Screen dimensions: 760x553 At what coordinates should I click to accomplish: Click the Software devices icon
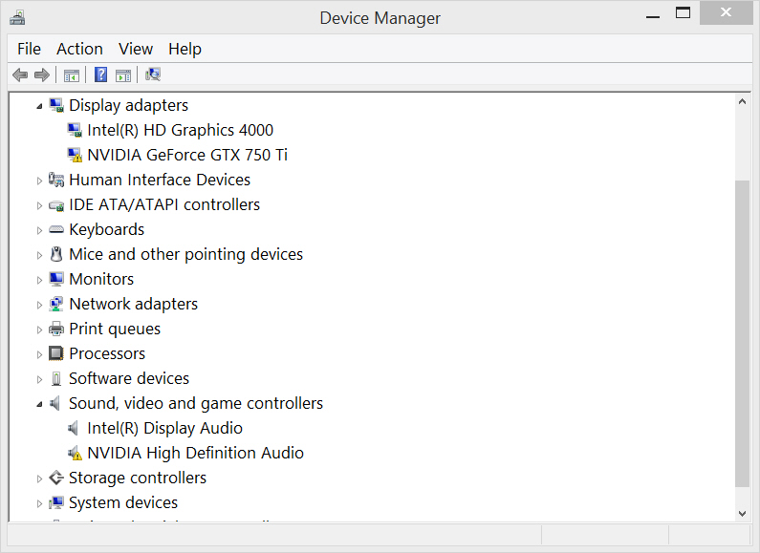tap(56, 378)
